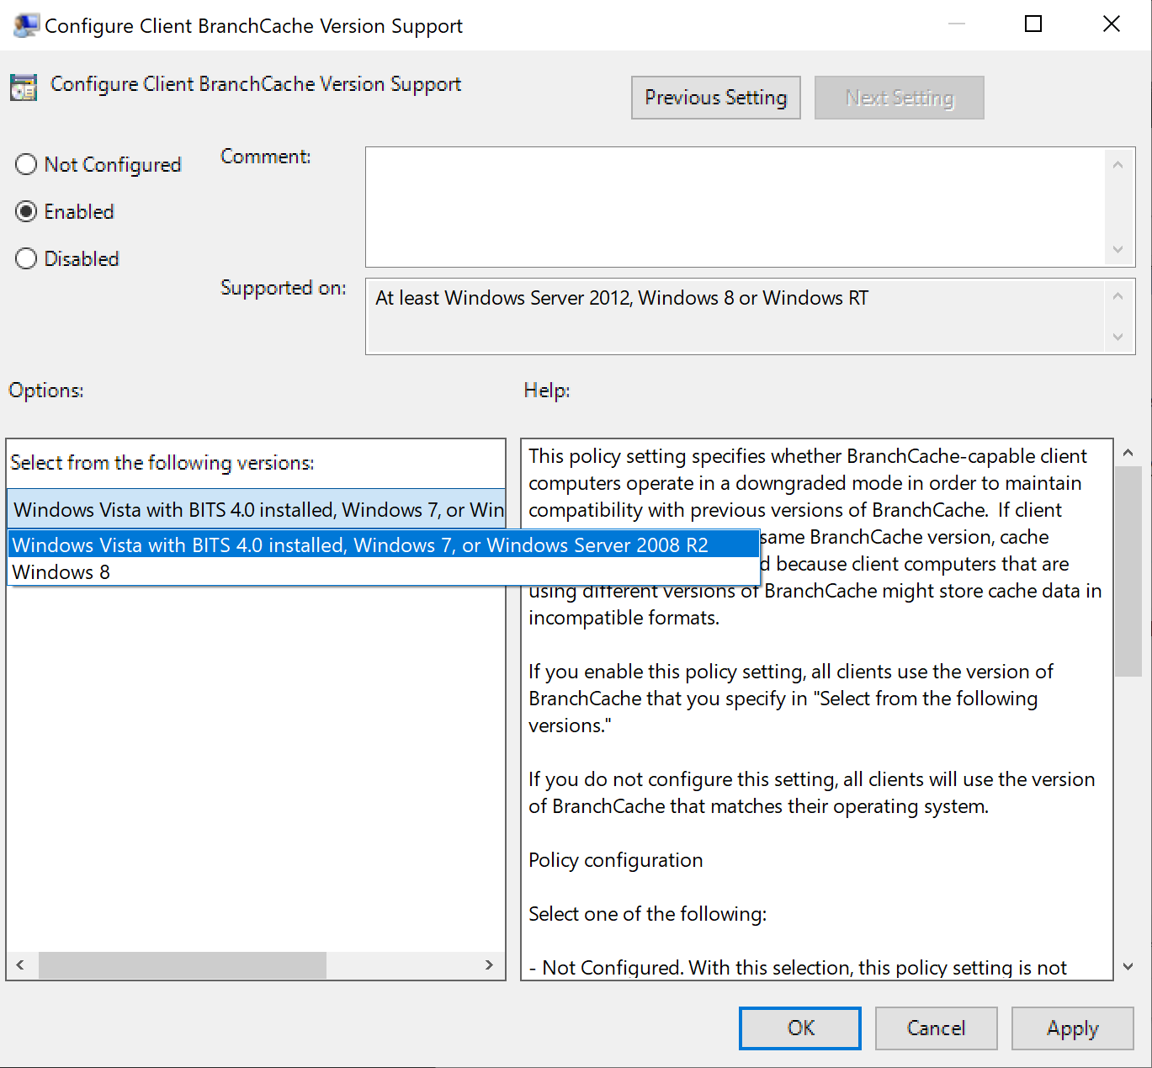The height and width of the screenshot is (1068, 1152).
Task: Apply the policy setting
Action: click(x=1072, y=1028)
